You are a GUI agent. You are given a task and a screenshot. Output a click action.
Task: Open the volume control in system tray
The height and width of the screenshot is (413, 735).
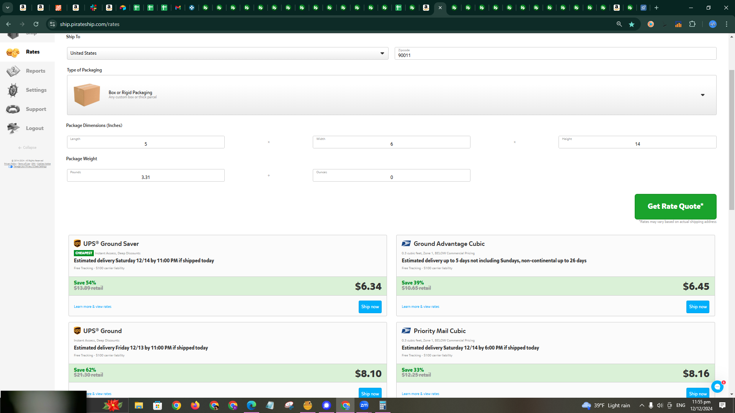660,405
